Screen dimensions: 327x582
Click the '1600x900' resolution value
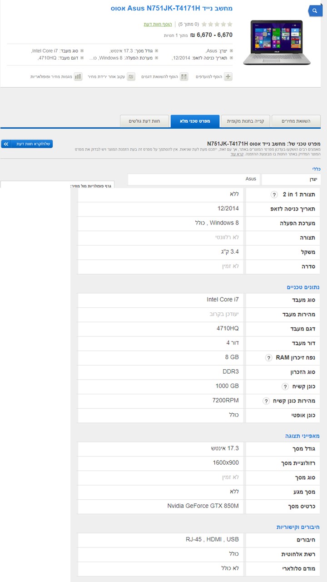click(226, 463)
